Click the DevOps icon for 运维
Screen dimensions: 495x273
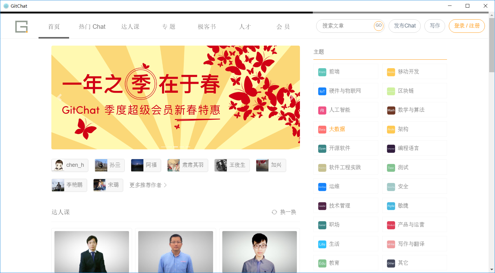[322, 187]
